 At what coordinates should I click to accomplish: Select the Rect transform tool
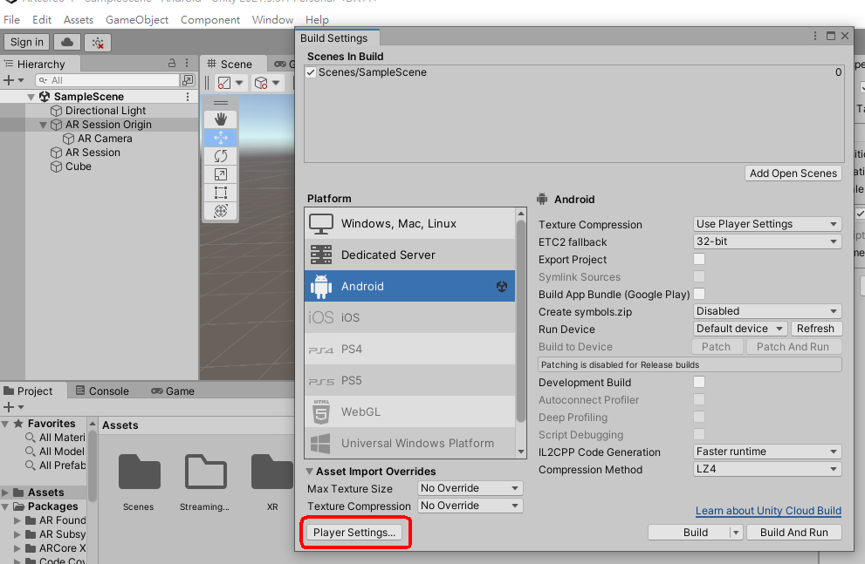[221, 193]
